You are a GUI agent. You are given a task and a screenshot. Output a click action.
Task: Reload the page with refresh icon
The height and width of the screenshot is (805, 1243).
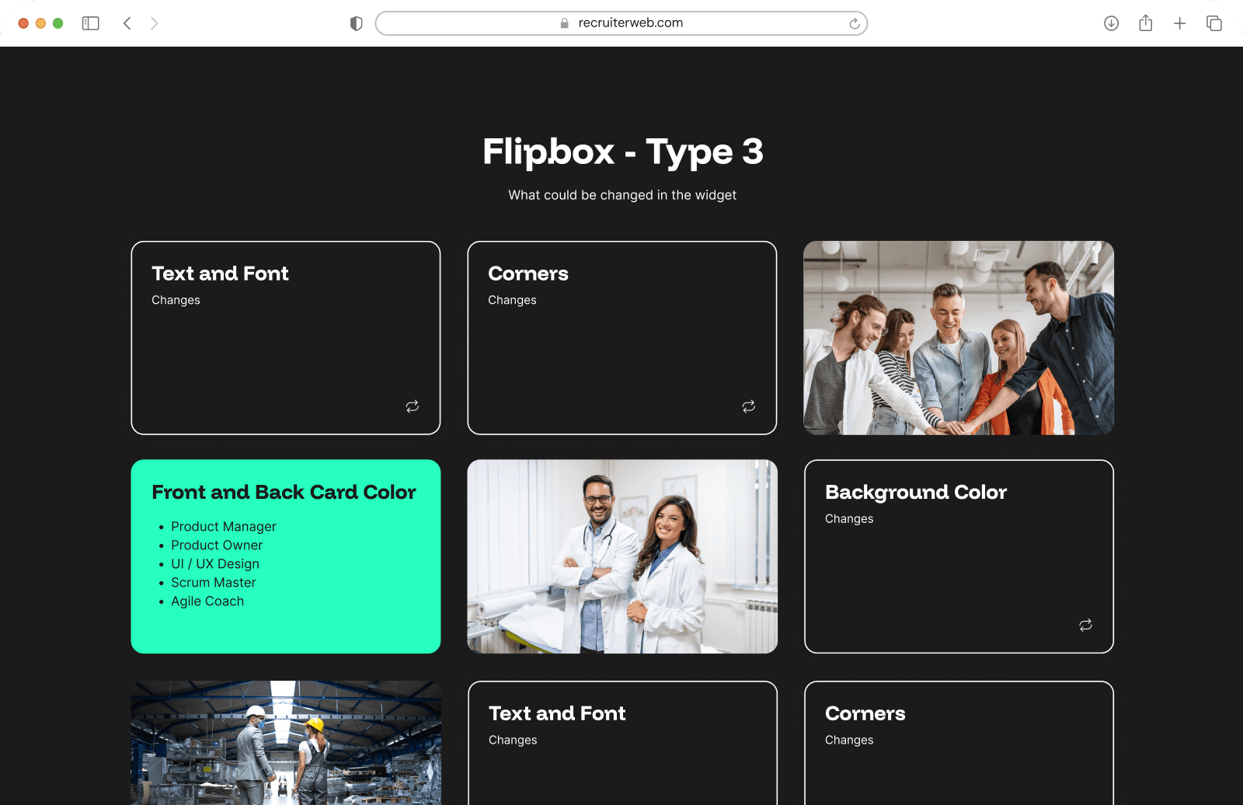(x=854, y=23)
